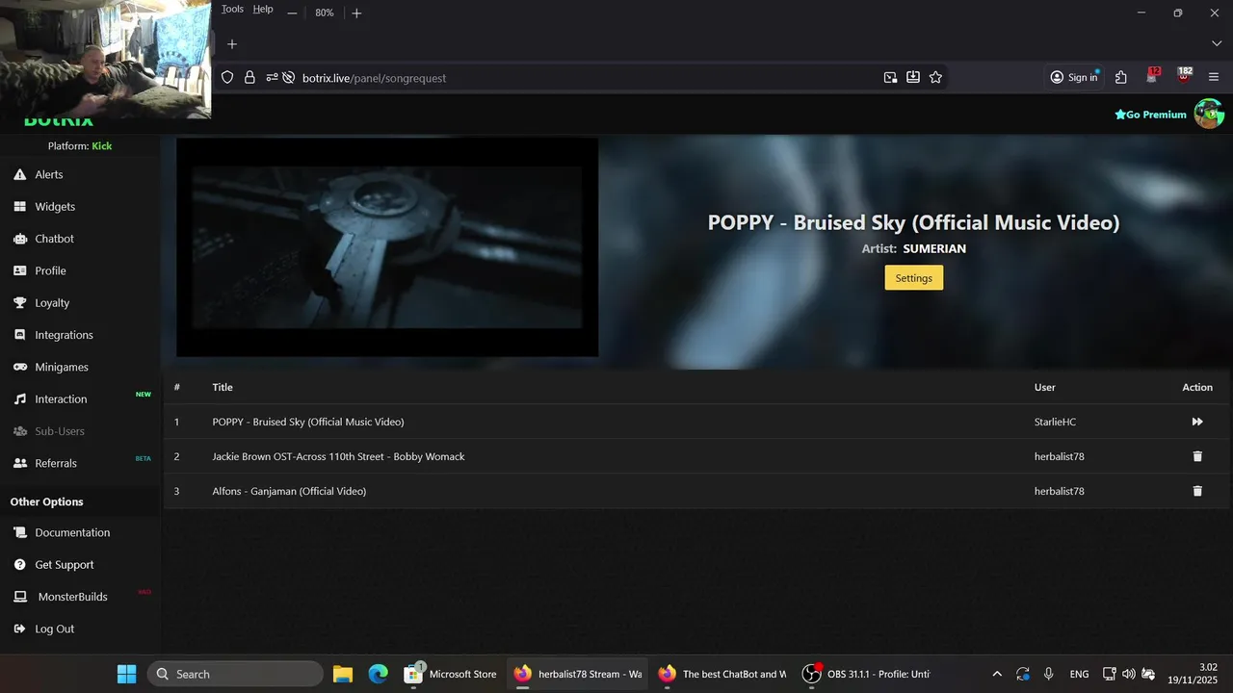Open the Minigames section

50,367
